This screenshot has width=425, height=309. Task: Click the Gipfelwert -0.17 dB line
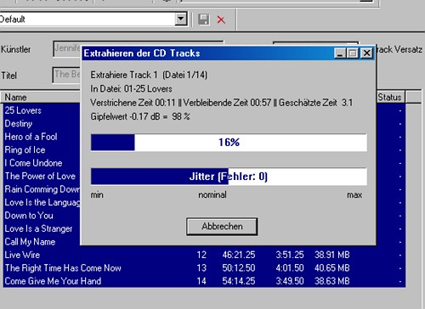point(140,116)
